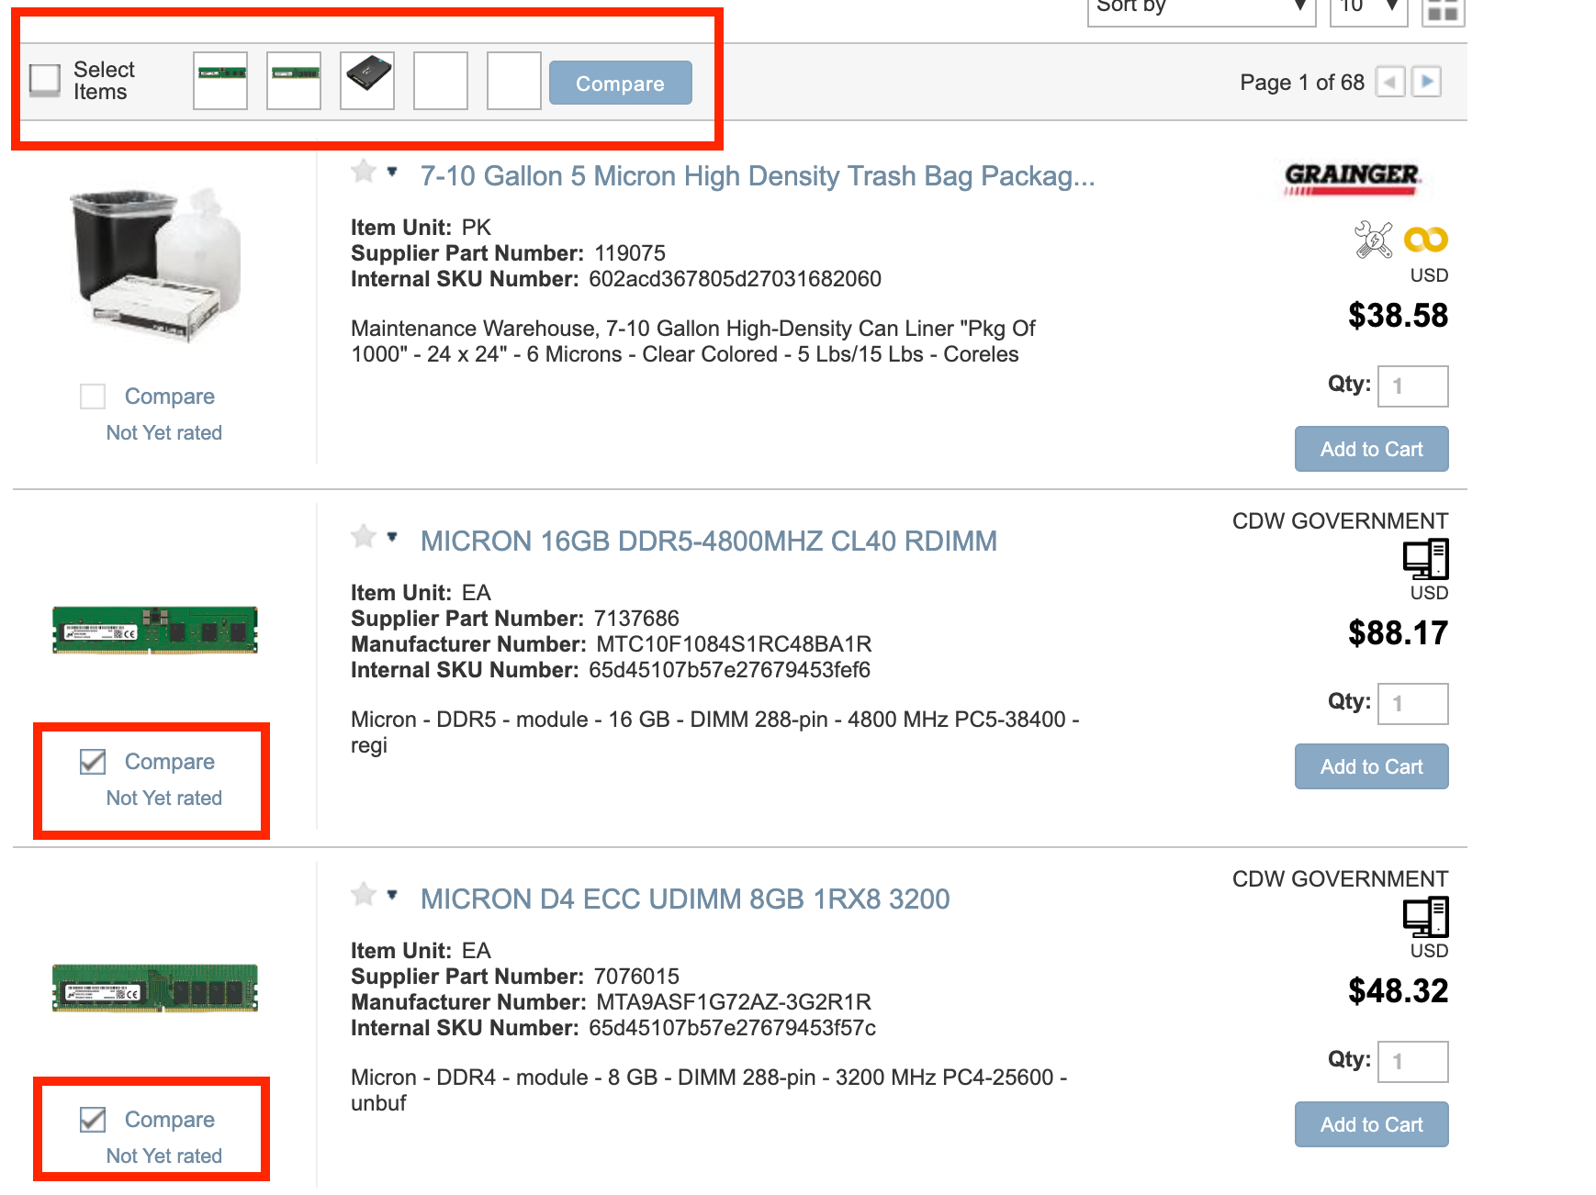Select second compare slot memory thumbnail
The height and width of the screenshot is (1195, 1596).
[294, 81]
